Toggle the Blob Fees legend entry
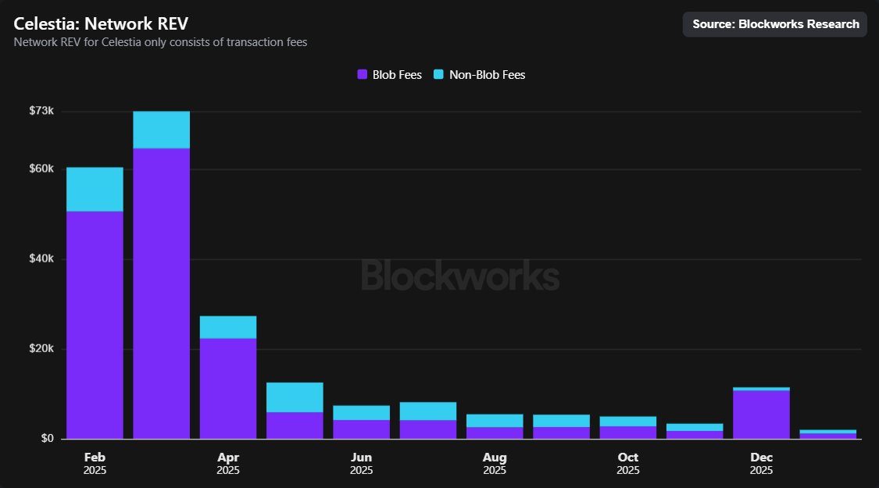 tap(390, 74)
